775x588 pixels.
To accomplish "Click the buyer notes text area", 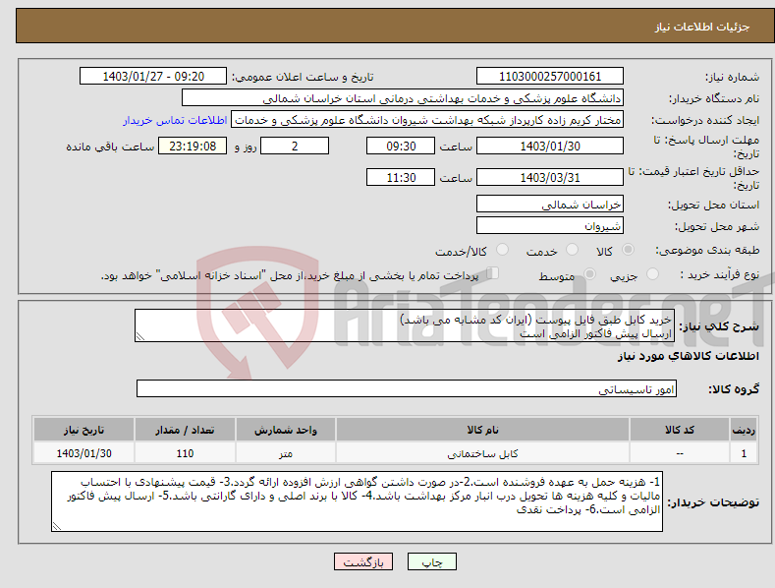I will coord(357,501).
